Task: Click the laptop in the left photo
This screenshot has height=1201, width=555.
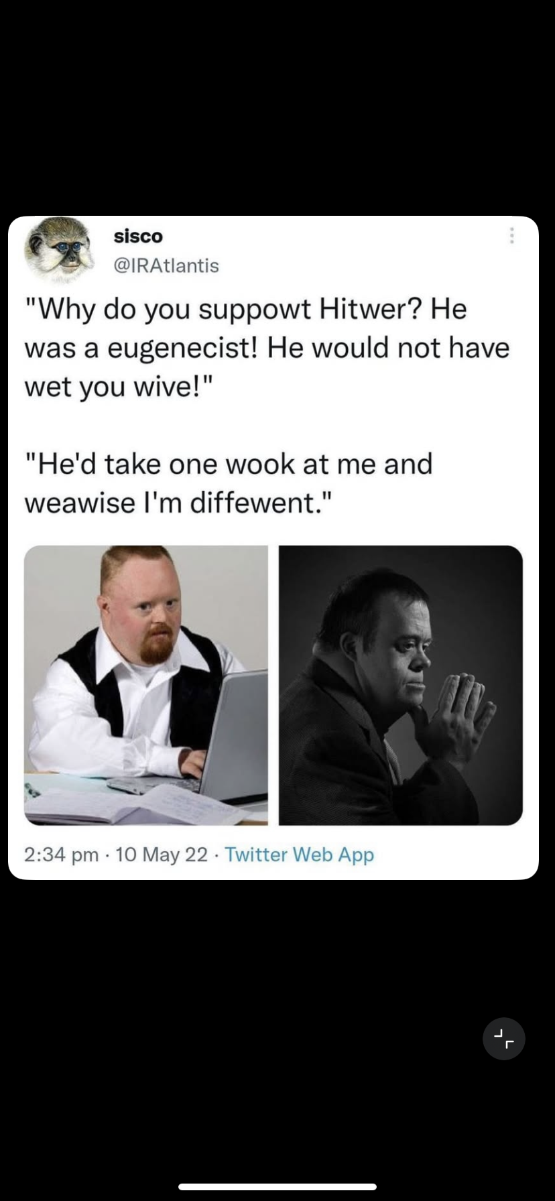Action: 235,737
